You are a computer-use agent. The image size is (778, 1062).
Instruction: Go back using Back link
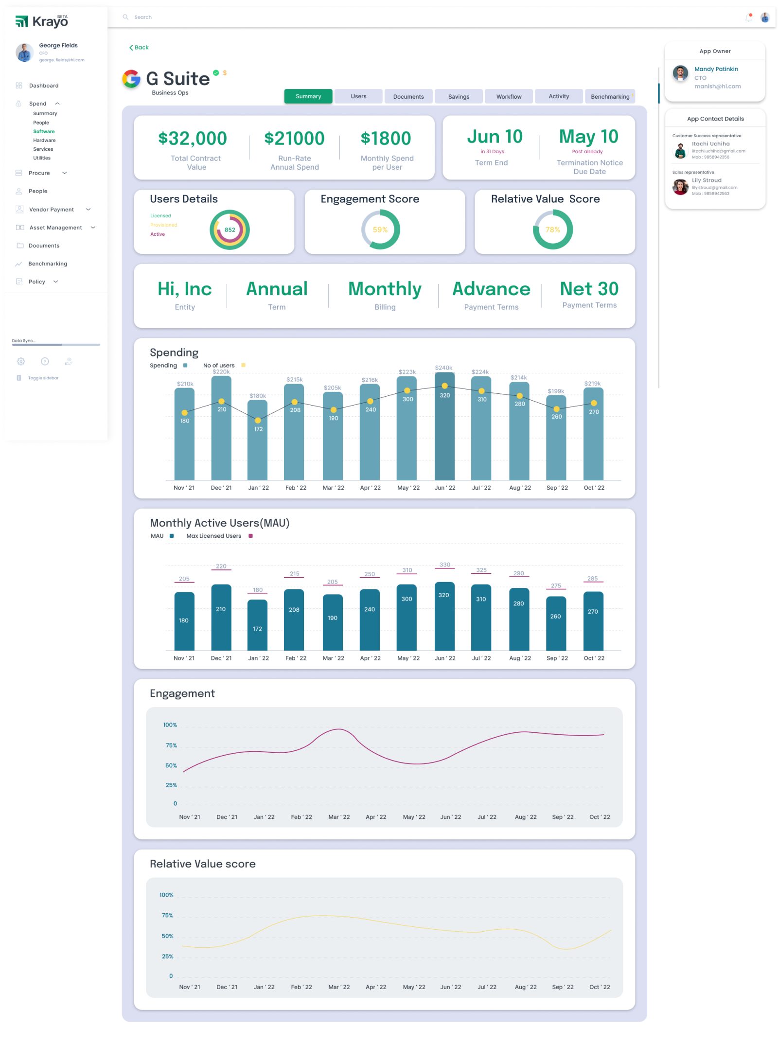pos(139,47)
